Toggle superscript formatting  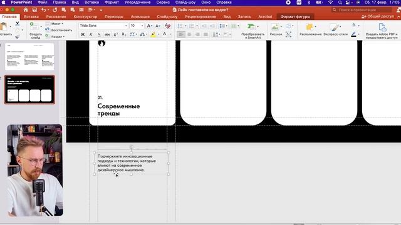pos(115,34)
